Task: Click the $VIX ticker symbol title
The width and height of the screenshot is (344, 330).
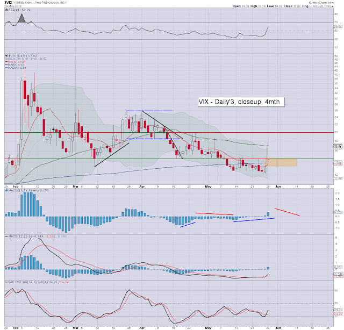Action: (9, 2)
